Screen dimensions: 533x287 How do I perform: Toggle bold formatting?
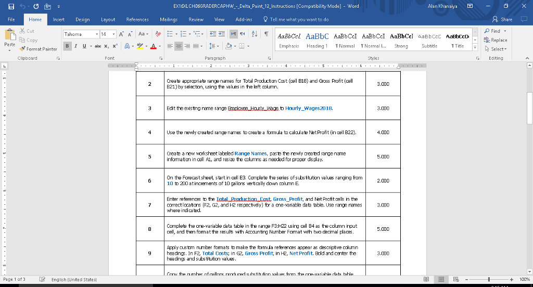(68, 46)
